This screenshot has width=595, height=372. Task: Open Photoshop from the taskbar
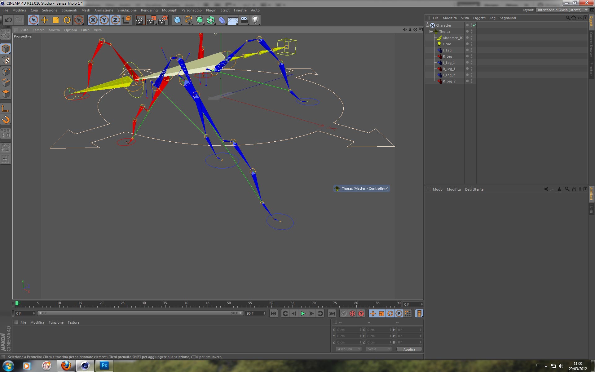point(104,365)
